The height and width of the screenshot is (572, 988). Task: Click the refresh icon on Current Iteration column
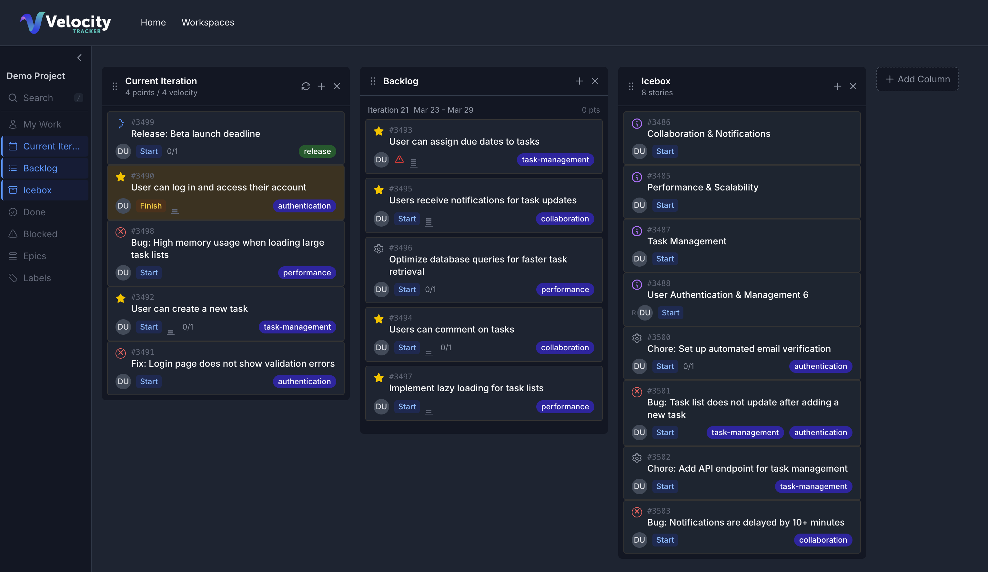pos(306,86)
